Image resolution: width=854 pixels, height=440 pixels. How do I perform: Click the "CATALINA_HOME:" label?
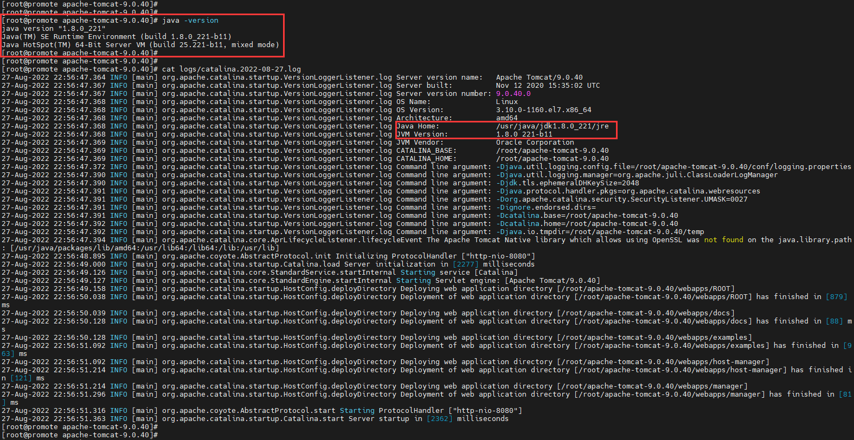coord(427,159)
